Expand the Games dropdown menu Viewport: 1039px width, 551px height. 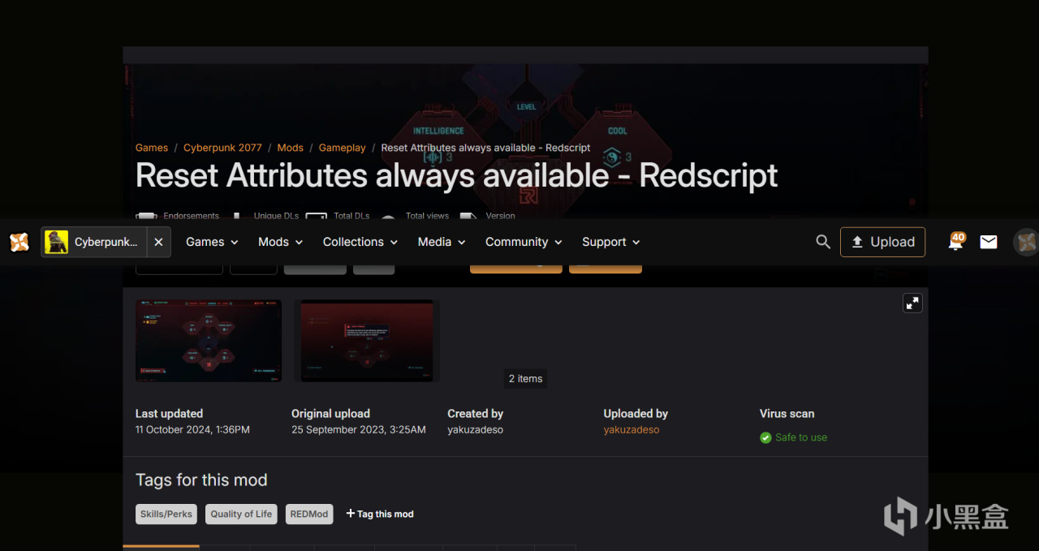tap(212, 242)
